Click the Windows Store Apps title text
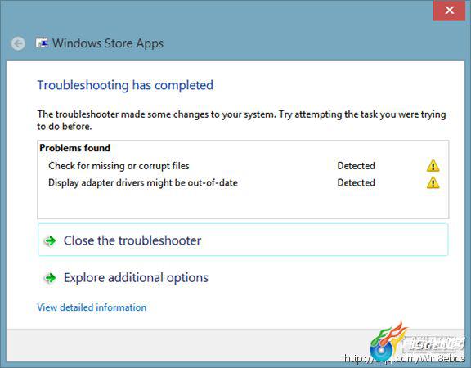471x368 pixels. coord(108,43)
